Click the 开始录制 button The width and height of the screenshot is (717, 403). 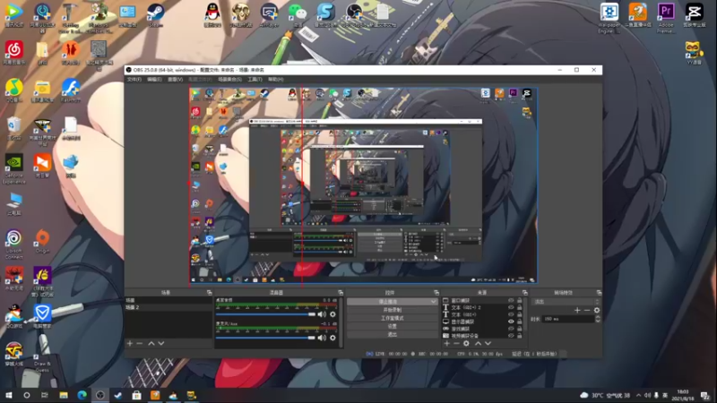point(393,310)
